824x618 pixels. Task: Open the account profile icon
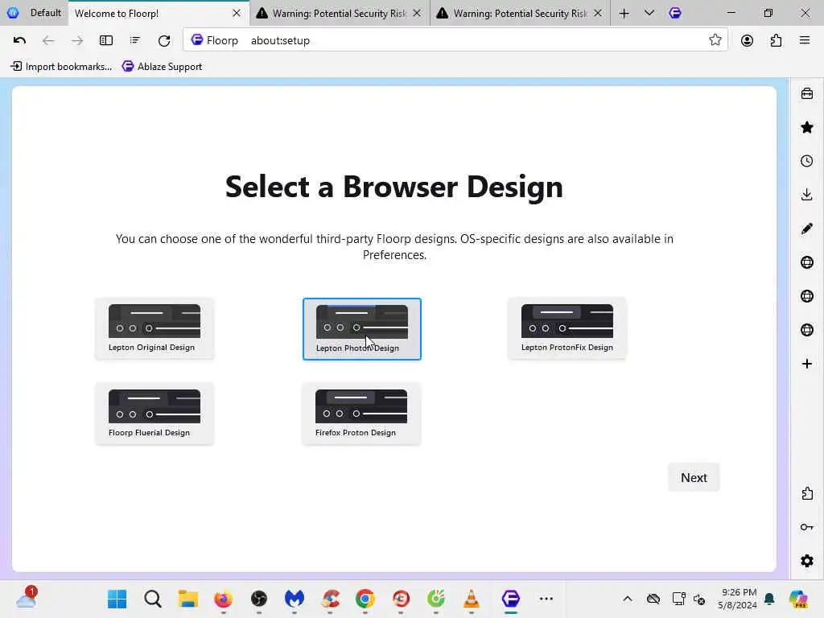point(747,40)
